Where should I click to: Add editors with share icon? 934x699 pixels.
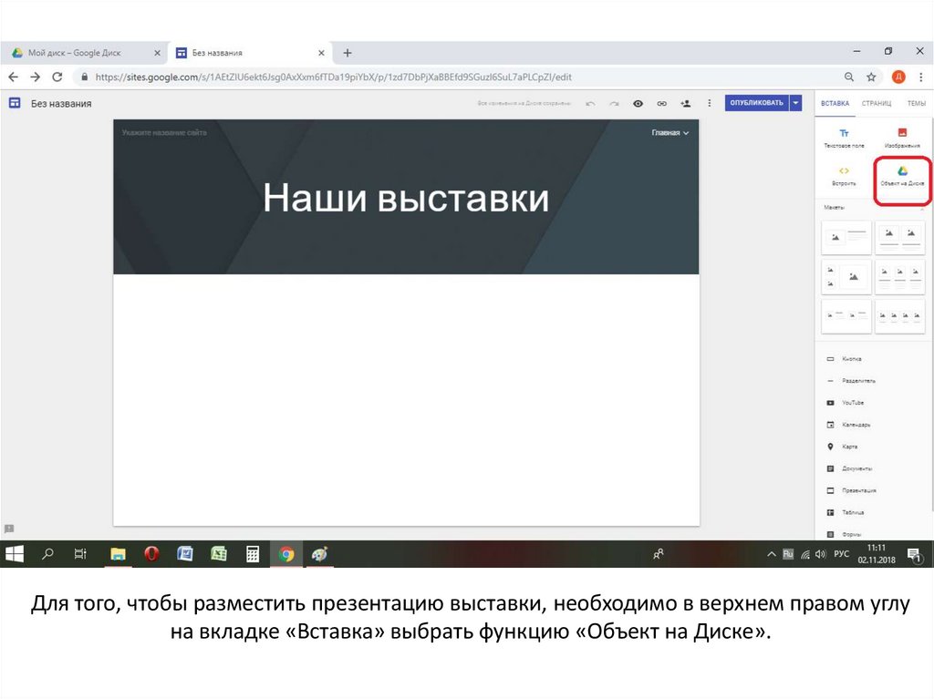pyautogui.click(x=686, y=104)
